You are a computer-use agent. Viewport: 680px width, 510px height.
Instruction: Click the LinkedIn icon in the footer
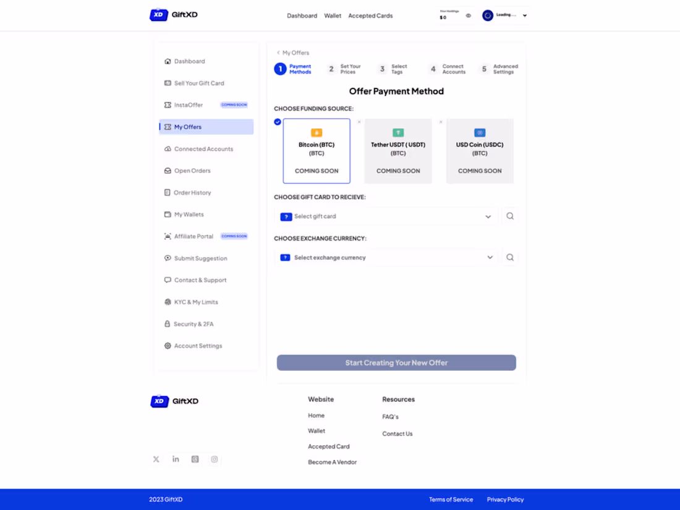click(x=176, y=459)
